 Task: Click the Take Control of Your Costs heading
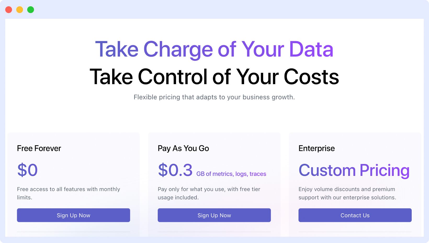(x=214, y=76)
